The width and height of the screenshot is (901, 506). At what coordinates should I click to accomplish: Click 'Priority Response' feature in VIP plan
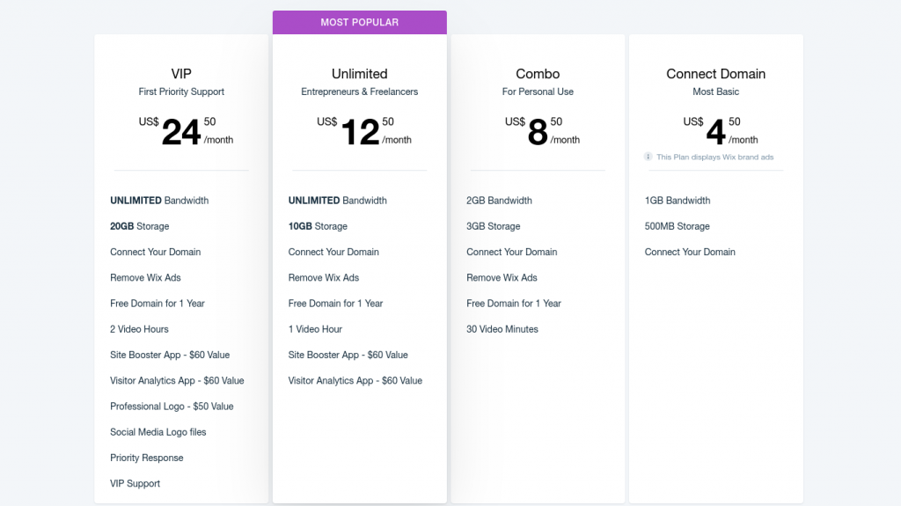(x=147, y=458)
